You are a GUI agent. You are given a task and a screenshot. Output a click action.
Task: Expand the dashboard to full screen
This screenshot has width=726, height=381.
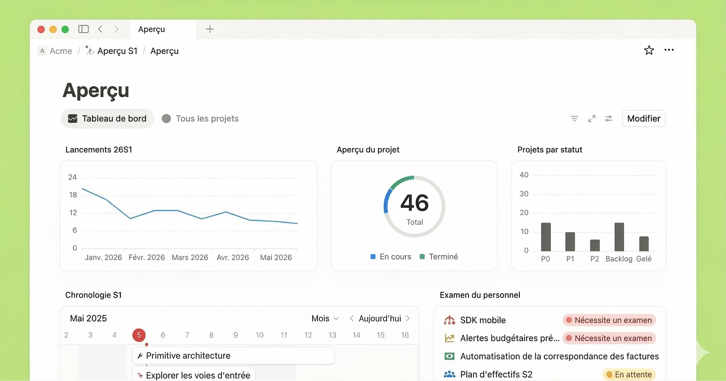(592, 118)
